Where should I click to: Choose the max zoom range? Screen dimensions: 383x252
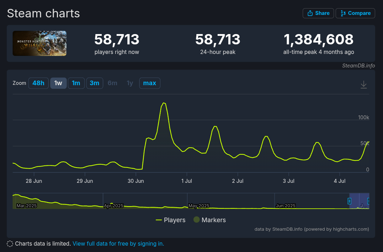point(150,83)
